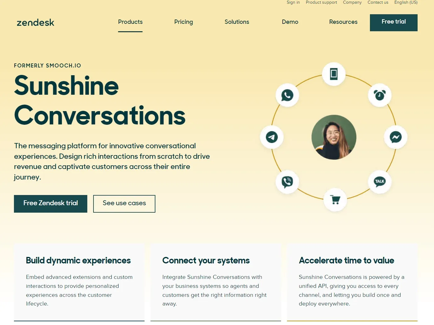Click the Connect your systems heading
Image resolution: width=434 pixels, height=325 pixels.
pyautogui.click(x=206, y=261)
